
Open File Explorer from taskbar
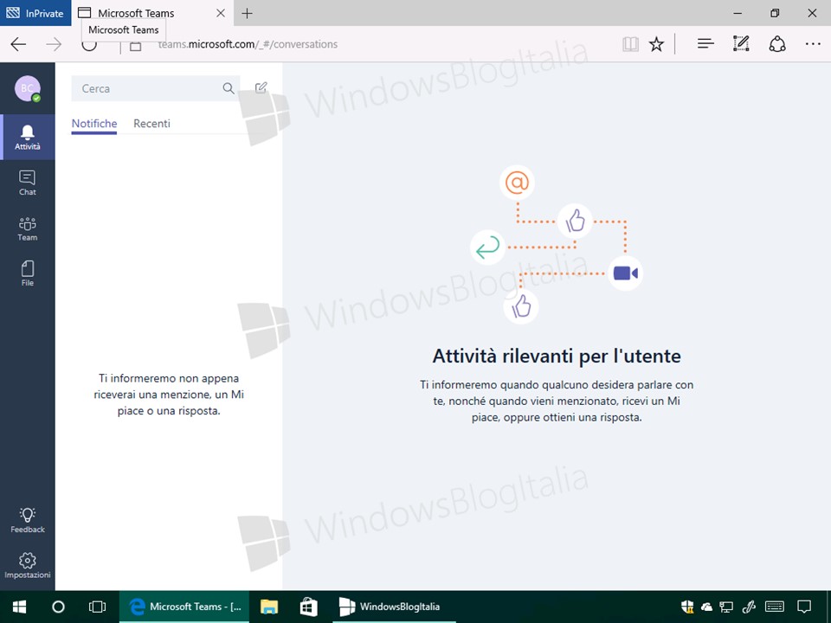tap(269, 607)
